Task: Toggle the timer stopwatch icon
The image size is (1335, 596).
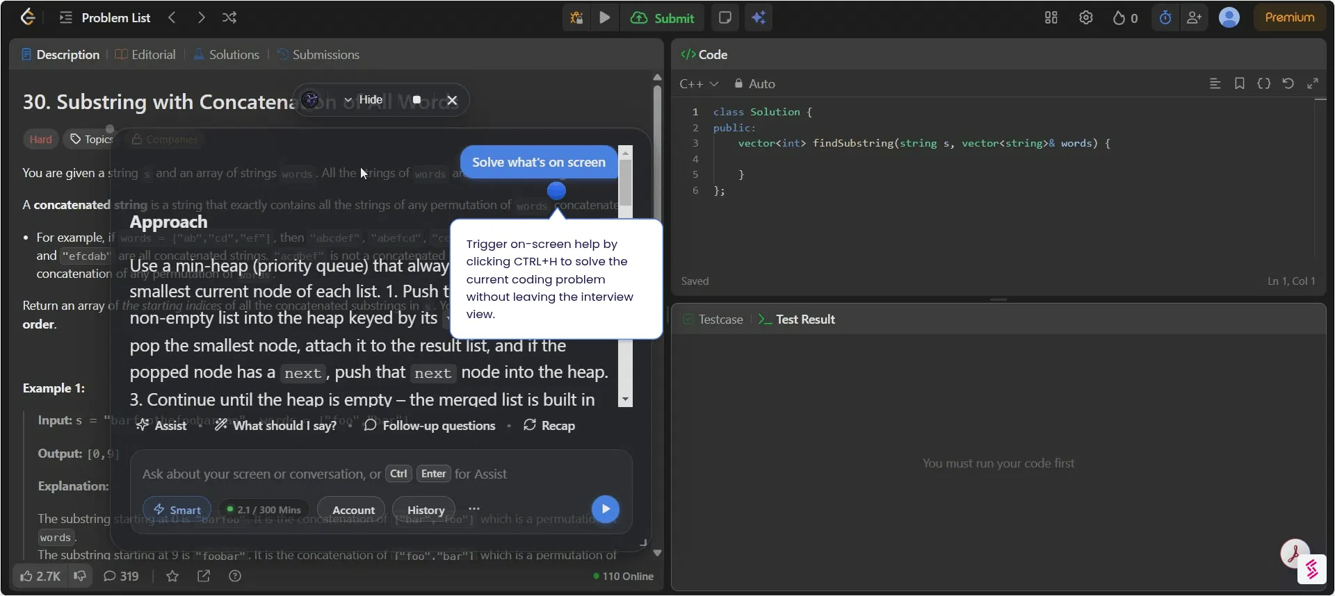Action: (x=1165, y=18)
